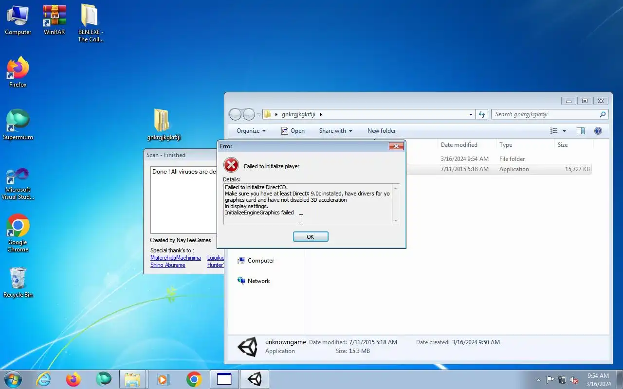Viewport: 623px width, 389px height.
Task: Click inside the error details text box
Action: coord(311,204)
